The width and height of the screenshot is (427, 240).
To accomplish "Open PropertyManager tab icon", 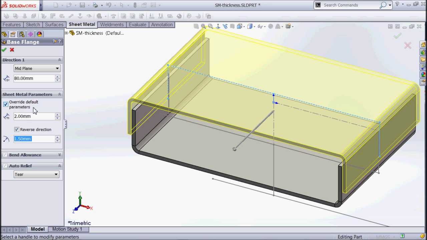I will [13, 34].
